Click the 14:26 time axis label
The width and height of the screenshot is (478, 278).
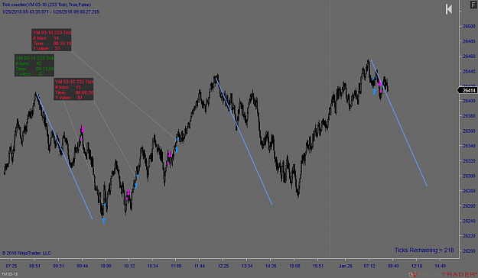pyautogui.click(x=271, y=266)
